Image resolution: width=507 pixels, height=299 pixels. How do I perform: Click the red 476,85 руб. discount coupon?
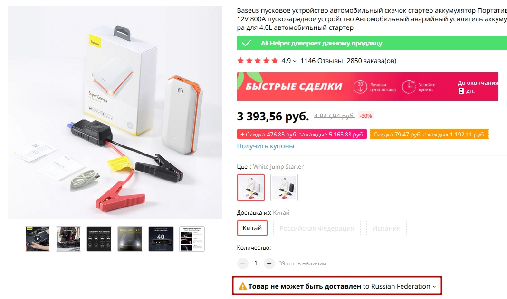[x=302, y=135]
